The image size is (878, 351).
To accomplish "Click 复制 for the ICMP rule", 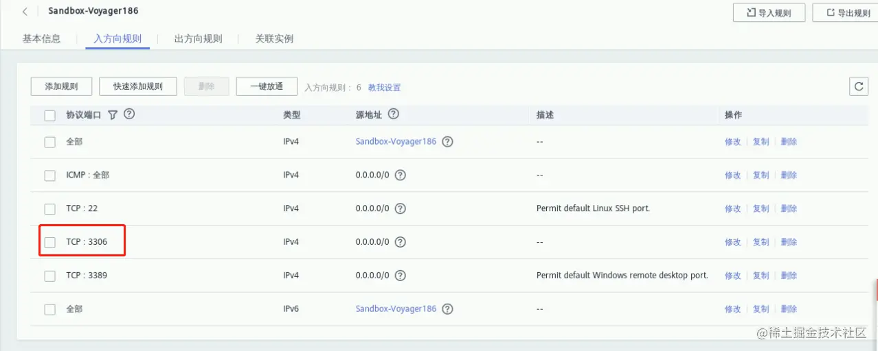I will [761, 175].
